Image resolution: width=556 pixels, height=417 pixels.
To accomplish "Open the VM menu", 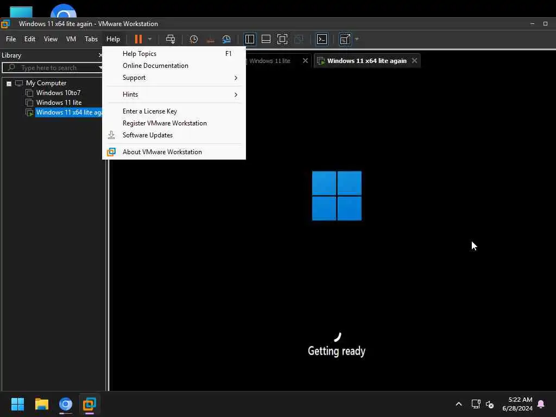I will pos(71,39).
